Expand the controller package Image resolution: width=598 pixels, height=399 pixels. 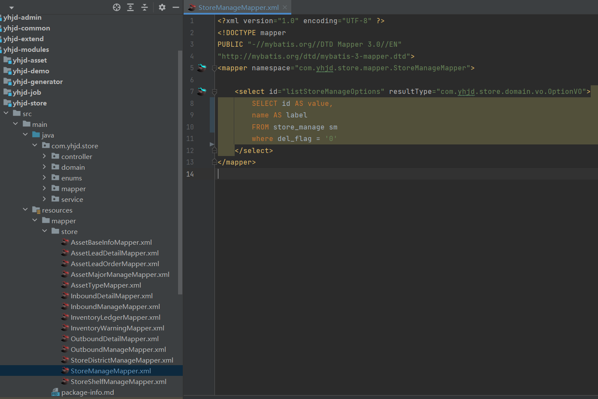pos(44,156)
